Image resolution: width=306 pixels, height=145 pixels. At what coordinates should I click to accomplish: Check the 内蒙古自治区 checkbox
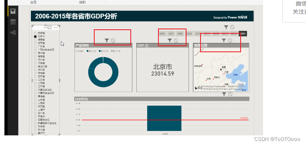[x=35, y=90]
